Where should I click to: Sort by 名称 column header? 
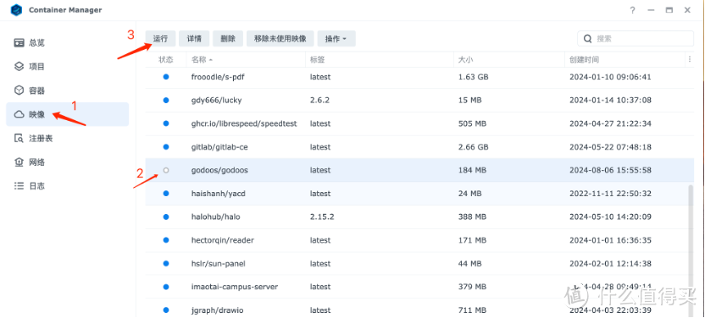(x=246, y=60)
